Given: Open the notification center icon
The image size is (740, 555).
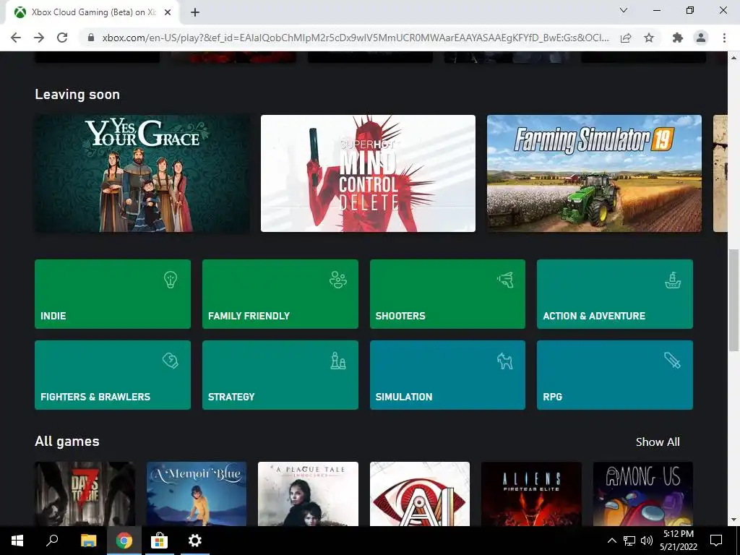Looking at the screenshot, I should point(716,541).
